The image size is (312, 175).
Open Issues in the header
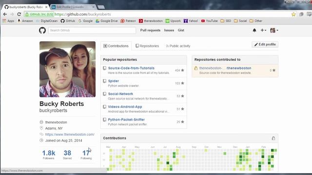[169, 30]
